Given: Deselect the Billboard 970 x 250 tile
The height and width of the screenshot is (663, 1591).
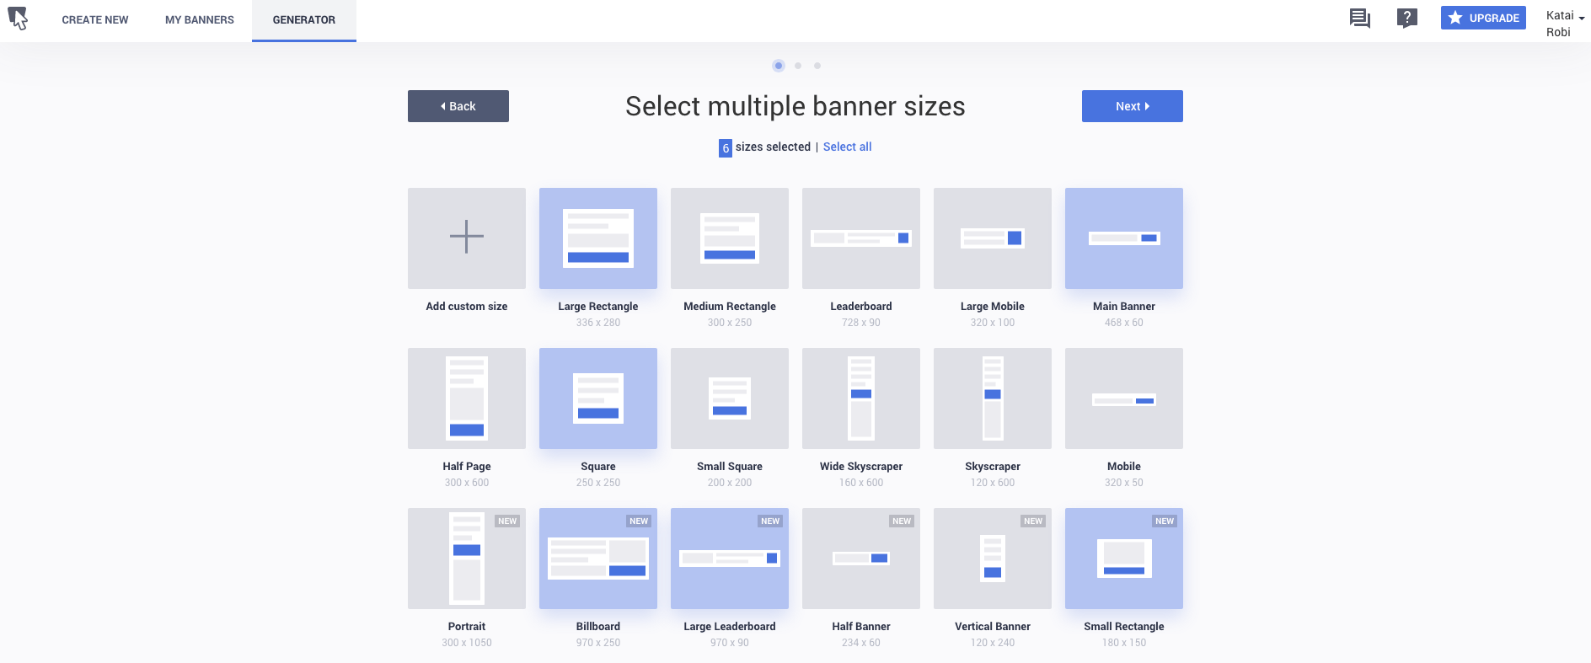Looking at the screenshot, I should click(x=598, y=559).
